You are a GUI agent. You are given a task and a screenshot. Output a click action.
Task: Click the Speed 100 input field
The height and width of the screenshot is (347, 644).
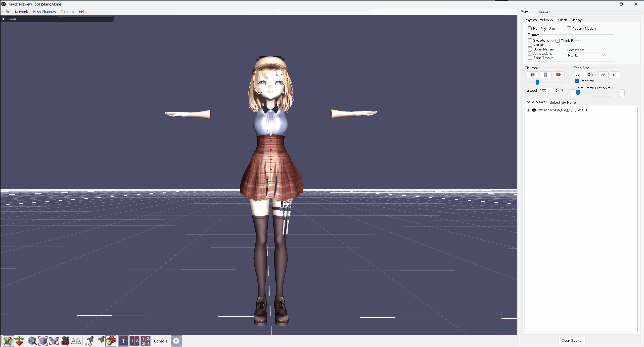click(x=547, y=91)
